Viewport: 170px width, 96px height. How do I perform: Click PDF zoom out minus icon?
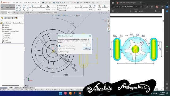(126, 11)
